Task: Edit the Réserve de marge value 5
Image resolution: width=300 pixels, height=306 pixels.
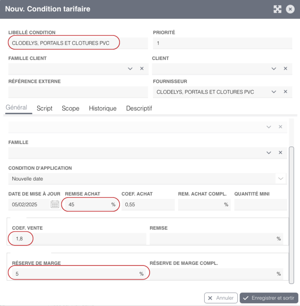Action: coord(79,274)
